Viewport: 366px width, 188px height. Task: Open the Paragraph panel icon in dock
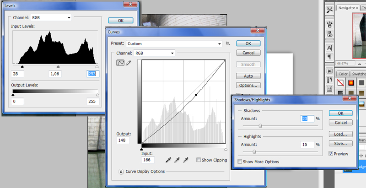(x=329, y=57)
